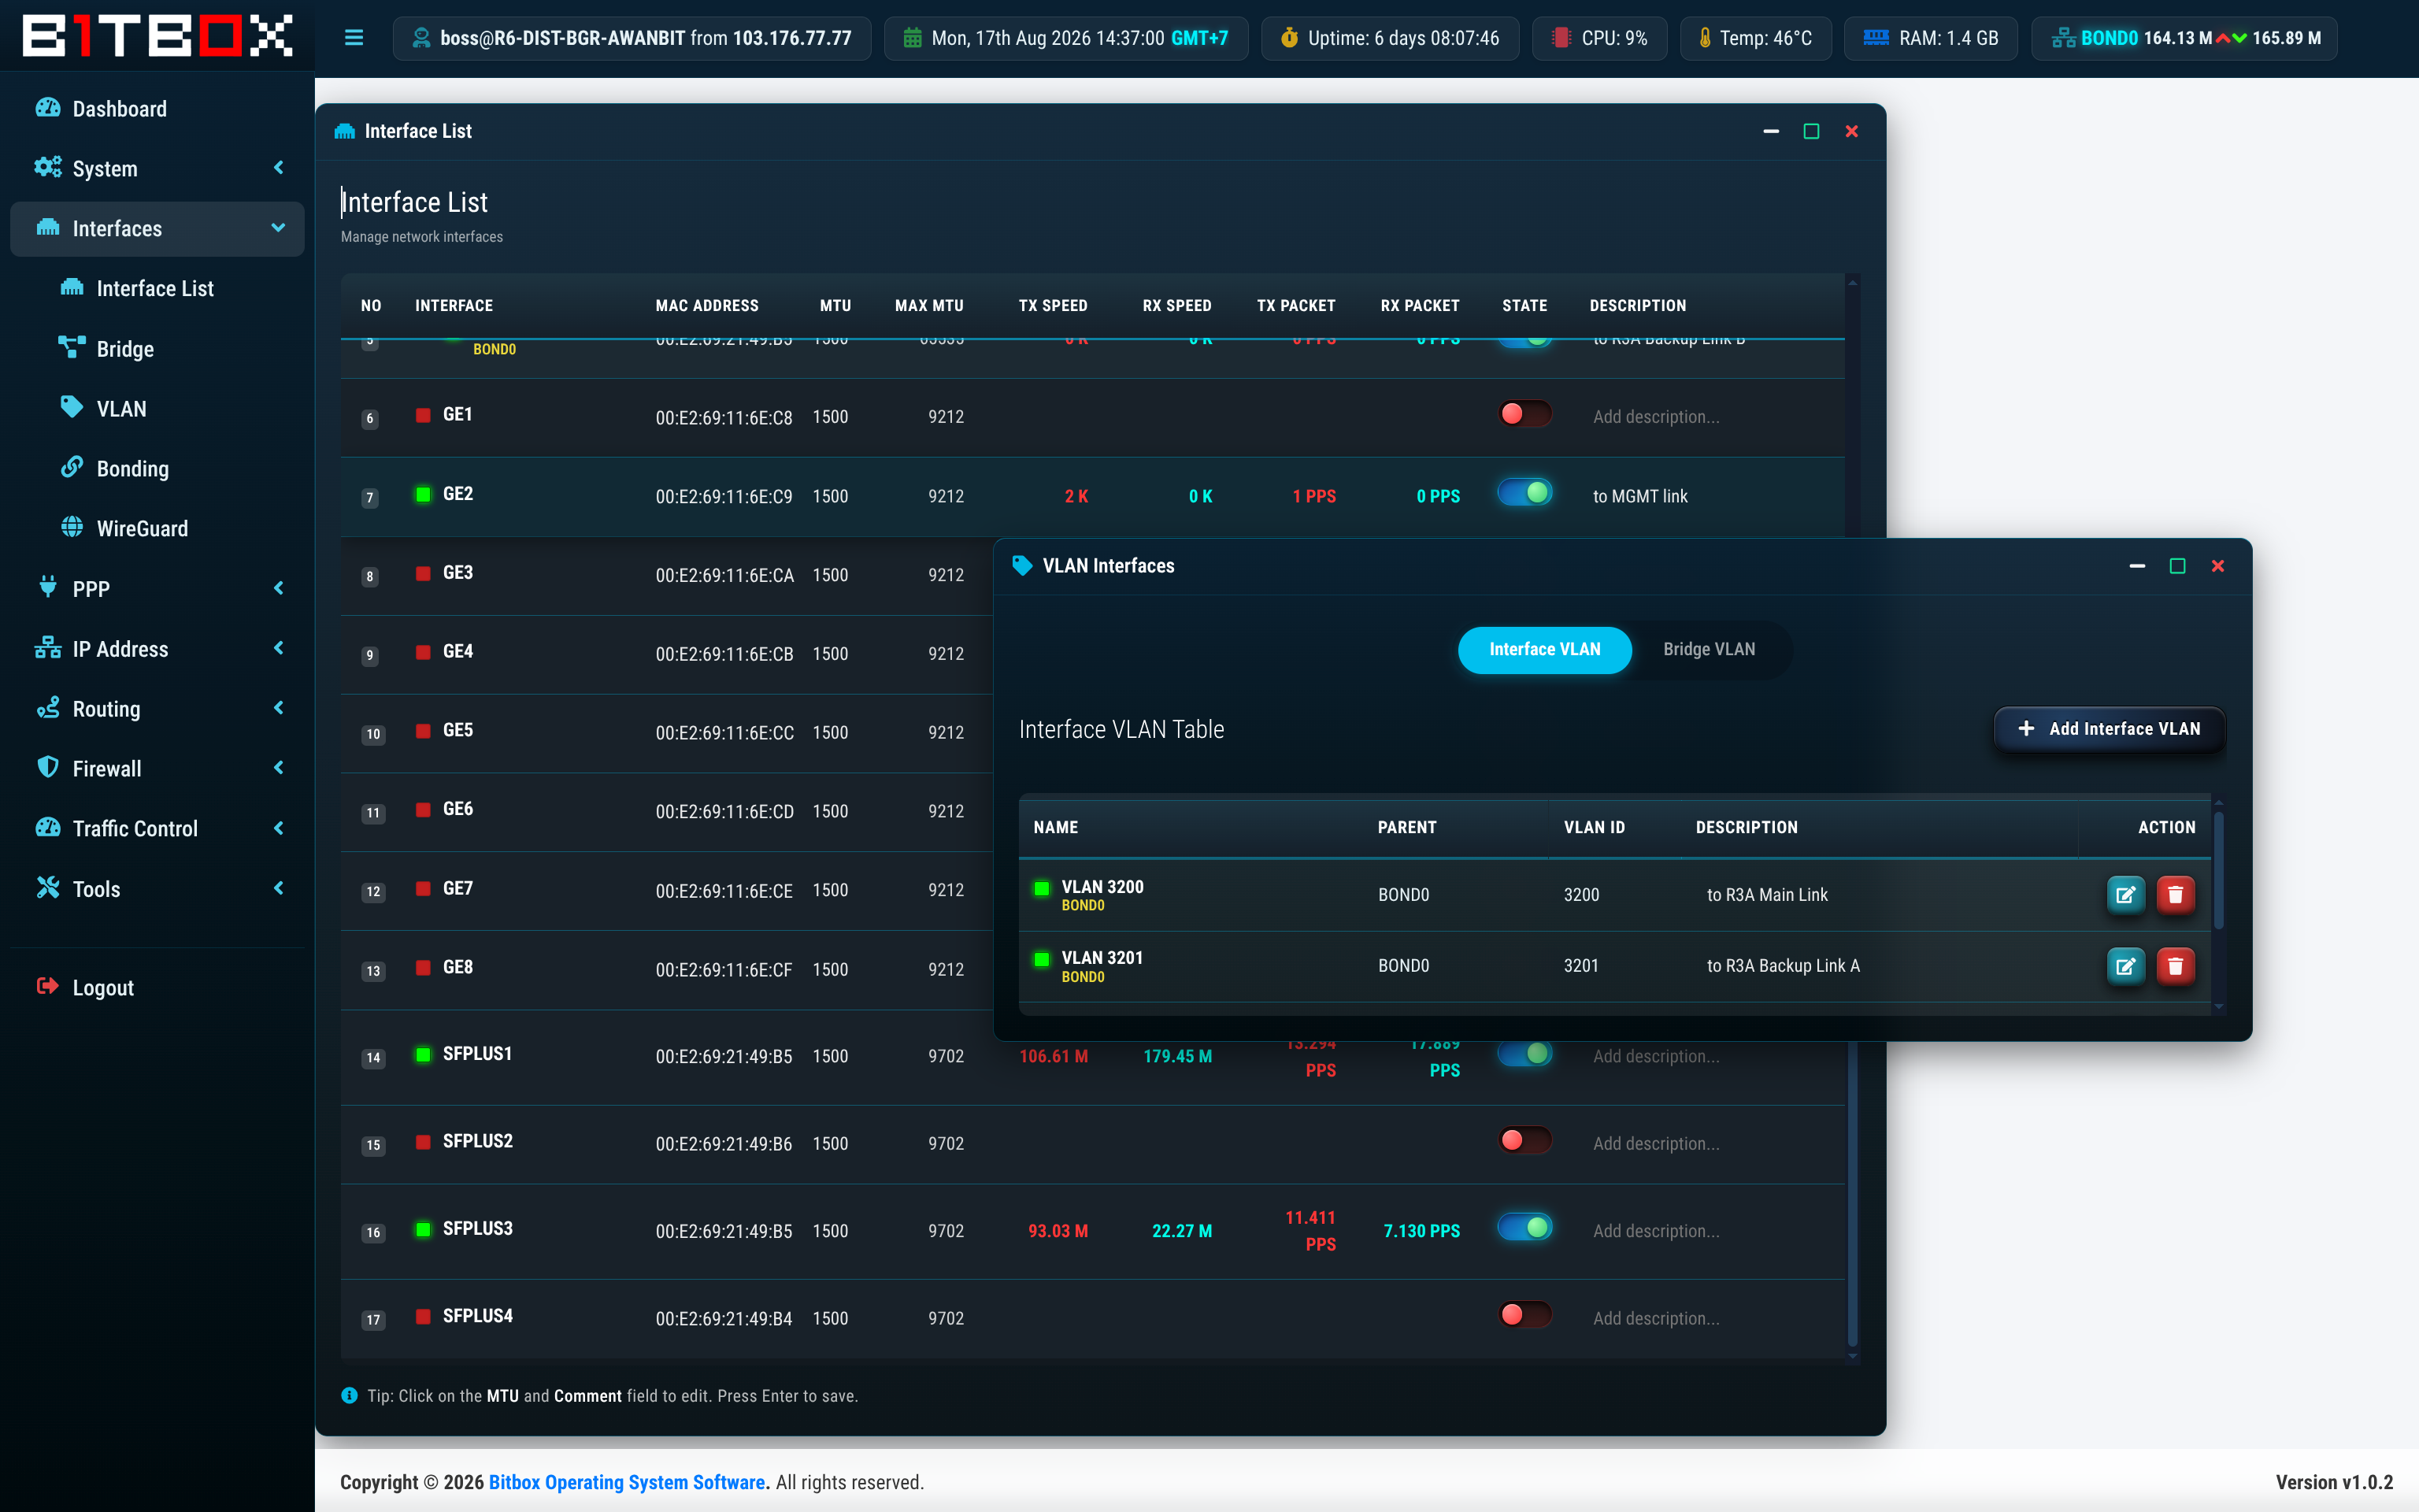Enable the SFPLUS4 state toggle
Screen dimensions: 2419x1512
(x=1524, y=1315)
